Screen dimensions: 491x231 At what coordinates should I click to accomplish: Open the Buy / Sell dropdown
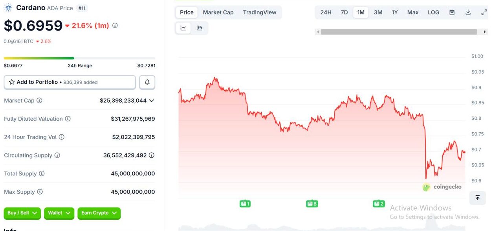pos(22,213)
